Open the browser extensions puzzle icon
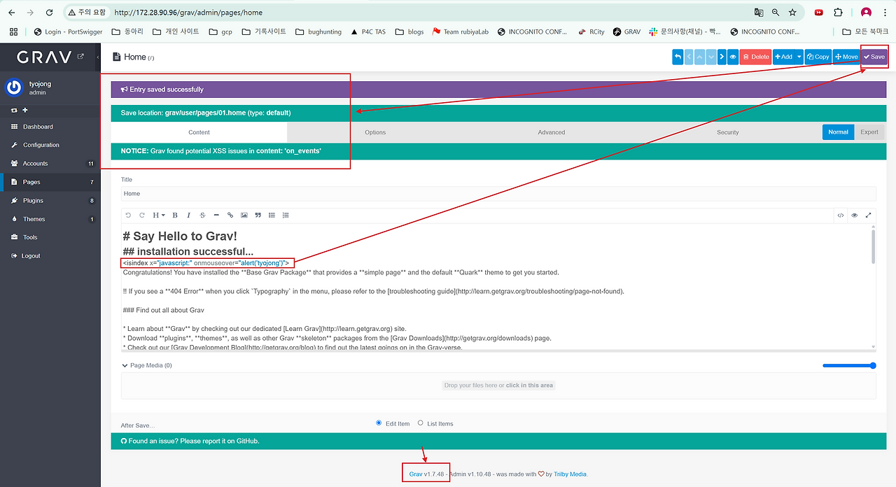The height and width of the screenshot is (487, 896). click(x=838, y=13)
